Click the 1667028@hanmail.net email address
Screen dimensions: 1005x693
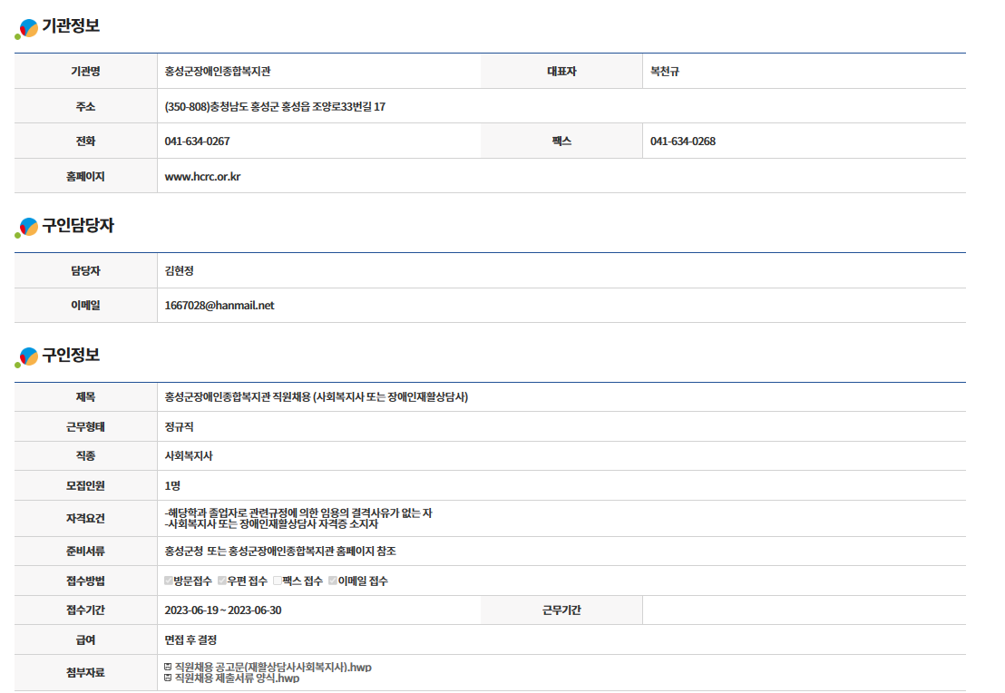click(x=219, y=306)
